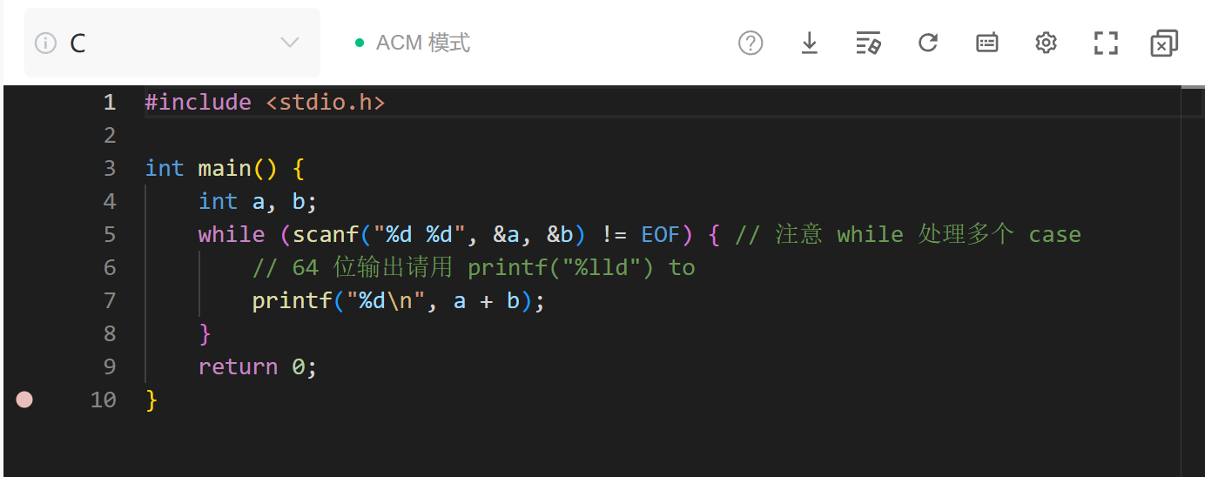This screenshot has height=477, width=1205.
Task: Click the closing brace on line 10
Action: [x=151, y=400]
